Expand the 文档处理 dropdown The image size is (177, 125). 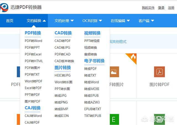pyautogui.click(x=64, y=21)
